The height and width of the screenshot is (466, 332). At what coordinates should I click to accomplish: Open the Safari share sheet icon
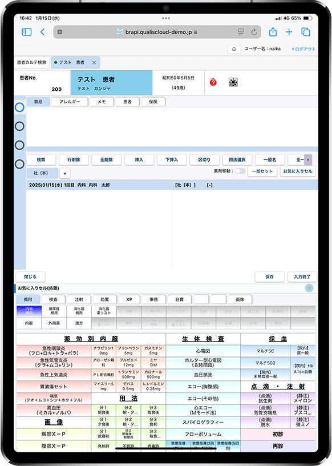click(273, 31)
